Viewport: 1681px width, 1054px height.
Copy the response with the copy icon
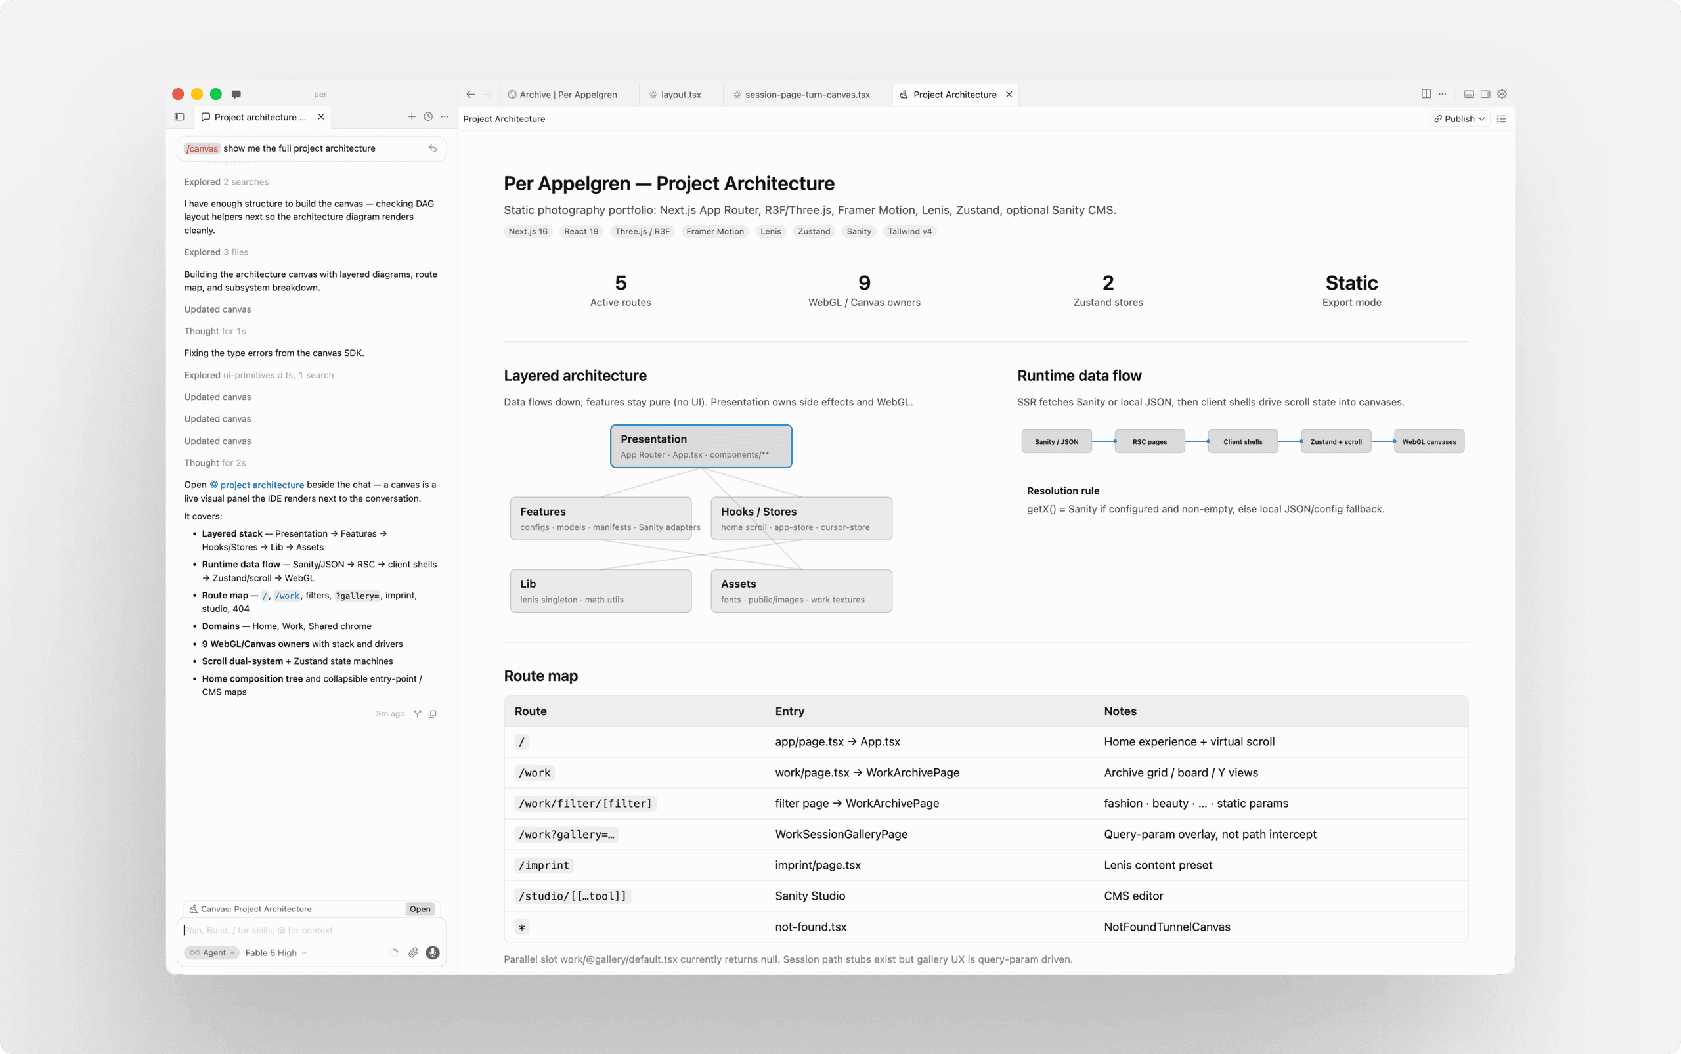point(433,714)
